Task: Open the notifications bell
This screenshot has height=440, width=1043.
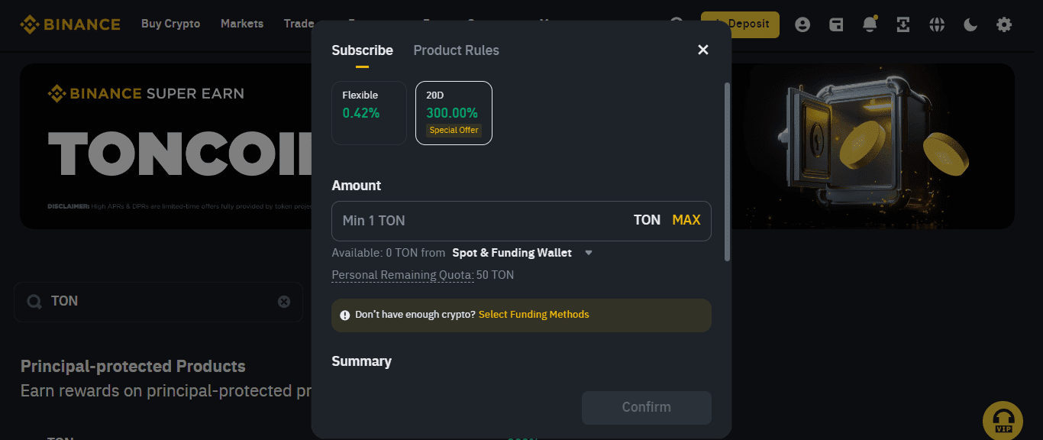Action: click(x=870, y=24)
